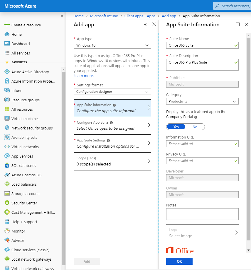251x270 pixels.
Task: Open Network security groups shield icon
Action: pyautogui.click(x=7, y=128)
